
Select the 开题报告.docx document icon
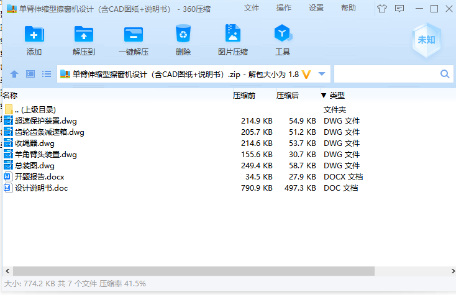8,177
